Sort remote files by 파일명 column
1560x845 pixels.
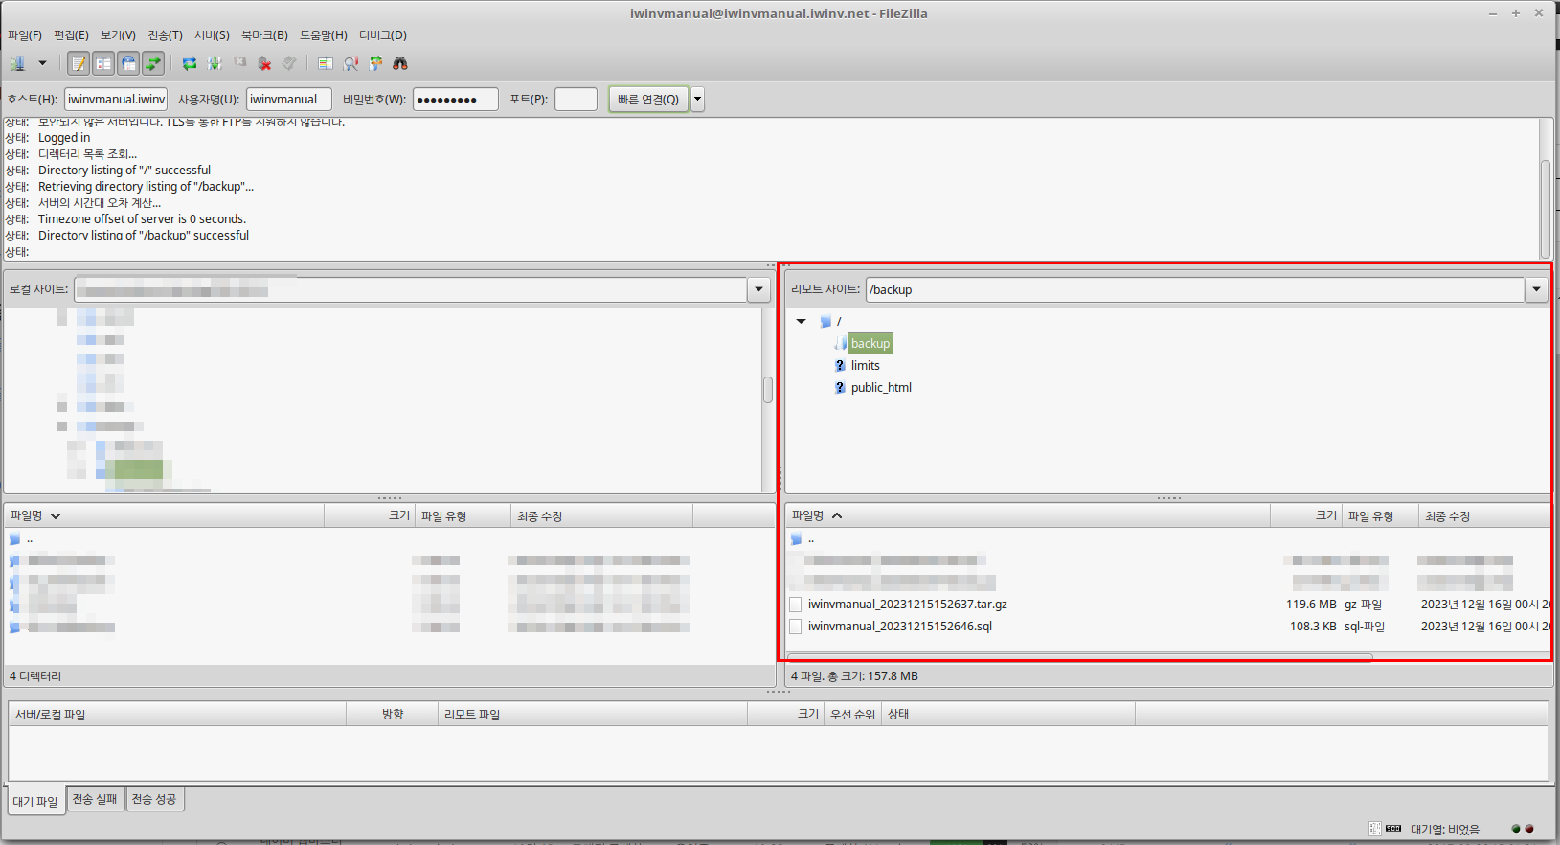[x=1028, y=515]
